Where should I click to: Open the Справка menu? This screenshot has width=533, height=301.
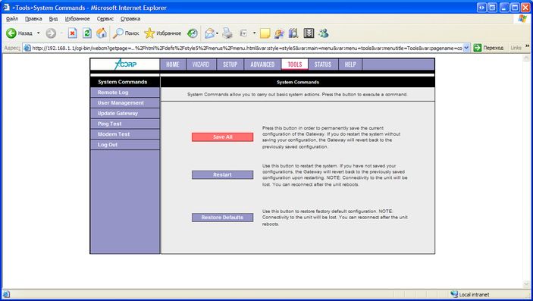[130, 19]
